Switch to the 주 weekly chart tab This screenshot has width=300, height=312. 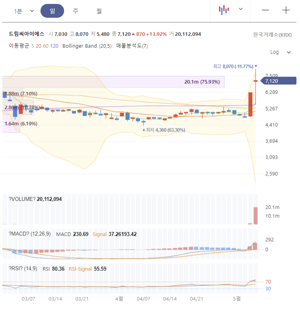pos(75,11)
